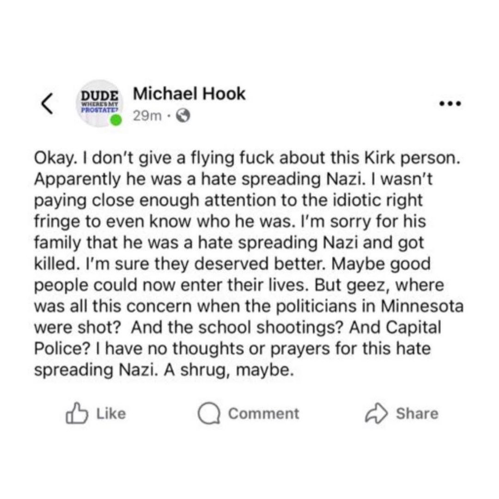
Task: Click the phrase 'school shootings?' in post
Action: point(270,328)
